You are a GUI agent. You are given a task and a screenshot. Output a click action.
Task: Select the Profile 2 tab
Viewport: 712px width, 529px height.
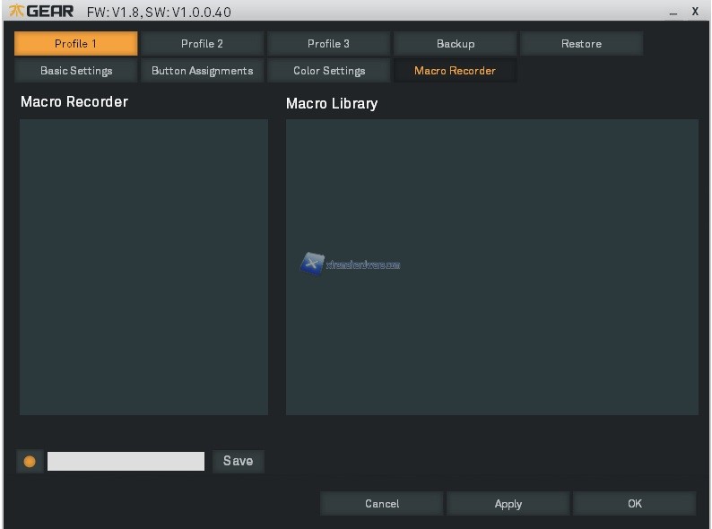202,43
